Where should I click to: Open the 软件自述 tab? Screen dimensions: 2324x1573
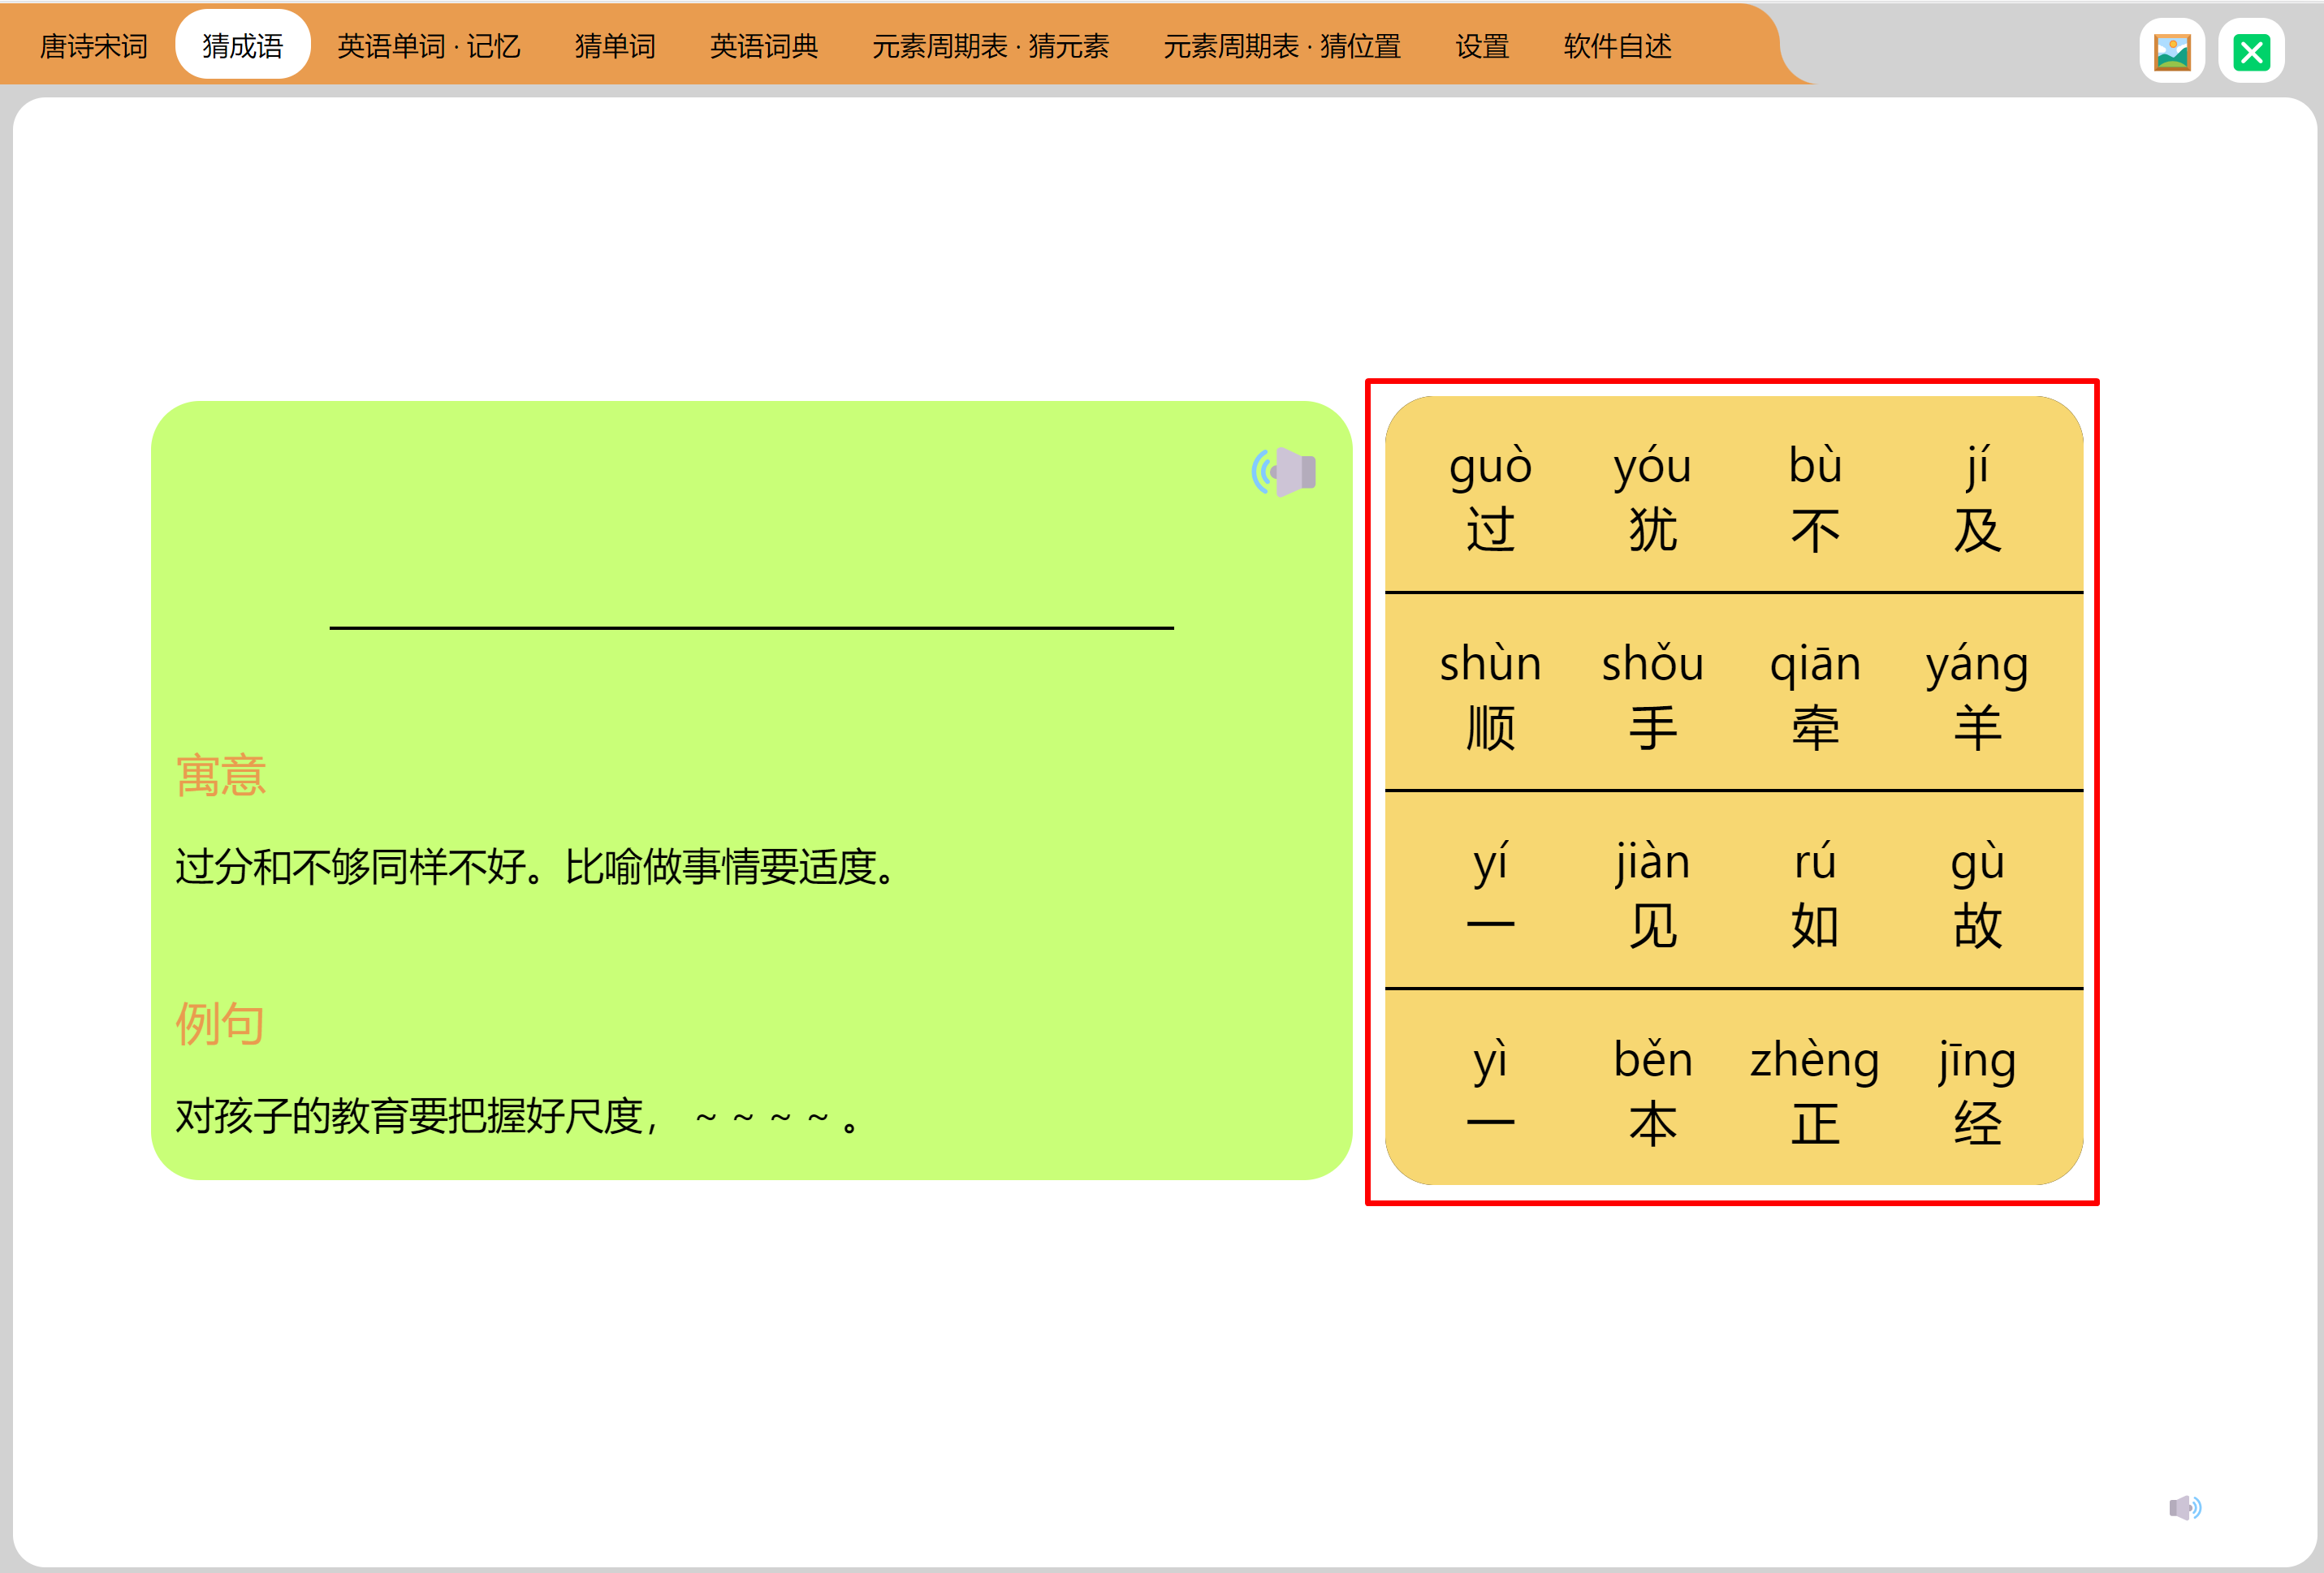1617,46
